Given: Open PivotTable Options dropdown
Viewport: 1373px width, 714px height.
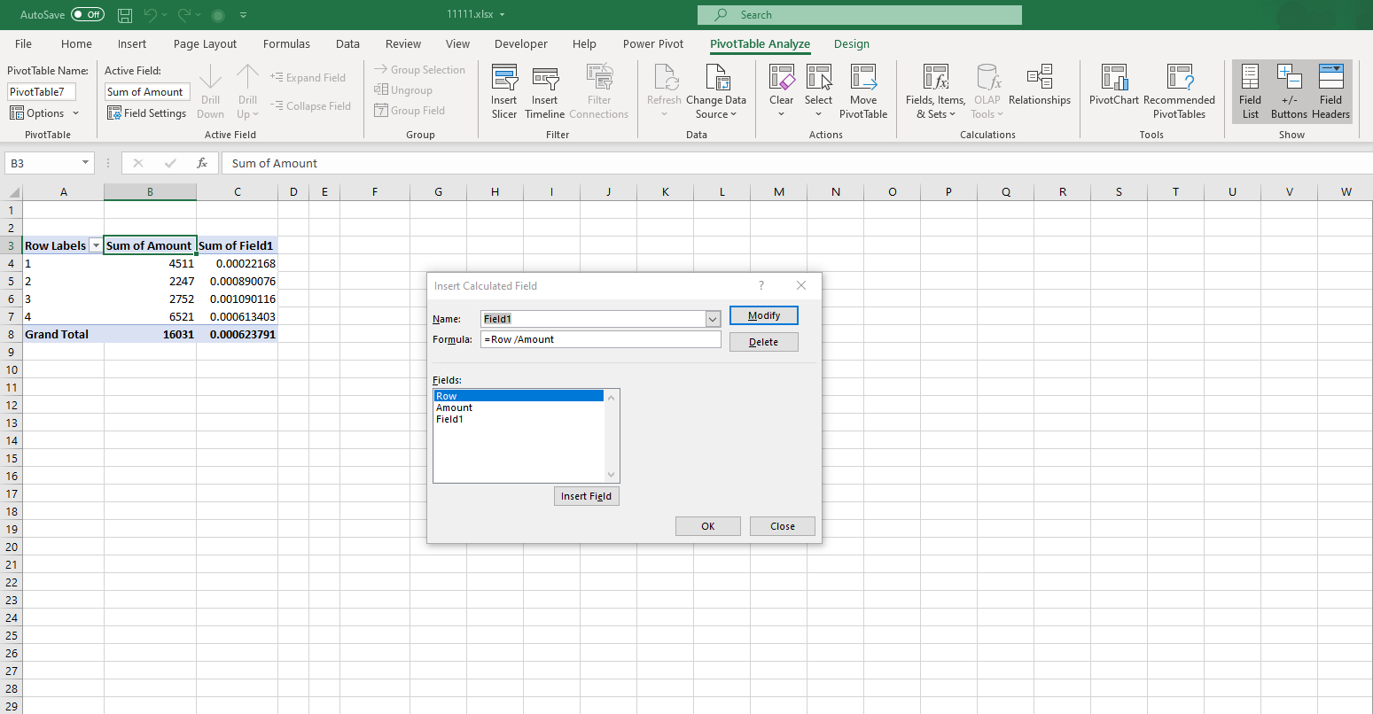Looking at the screenshot, I should click(44, 113).
